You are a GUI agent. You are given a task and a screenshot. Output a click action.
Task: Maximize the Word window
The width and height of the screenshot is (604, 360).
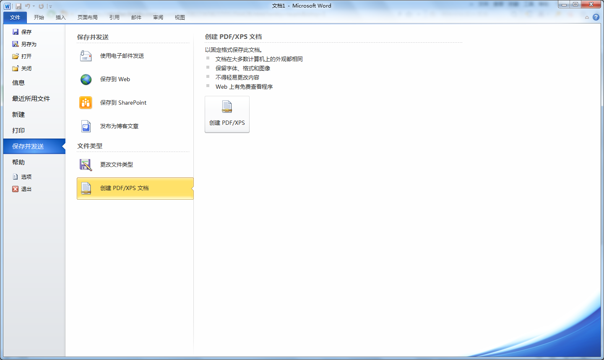point(575,5)
